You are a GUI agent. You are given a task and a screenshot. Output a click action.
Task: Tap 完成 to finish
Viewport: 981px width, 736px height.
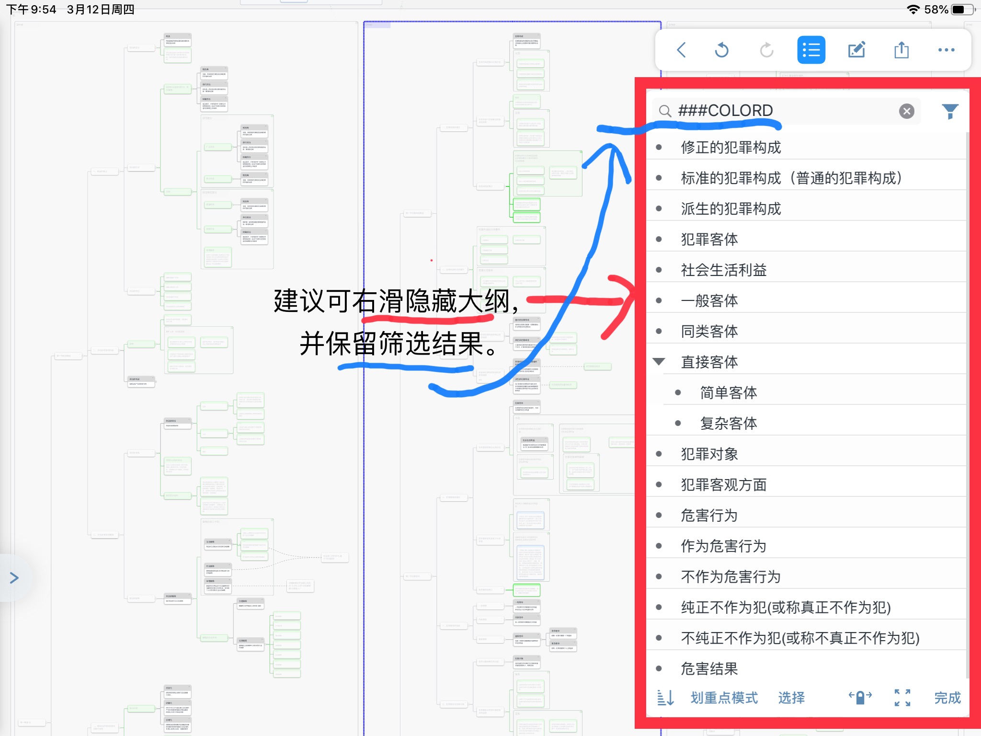pos(947,698)
